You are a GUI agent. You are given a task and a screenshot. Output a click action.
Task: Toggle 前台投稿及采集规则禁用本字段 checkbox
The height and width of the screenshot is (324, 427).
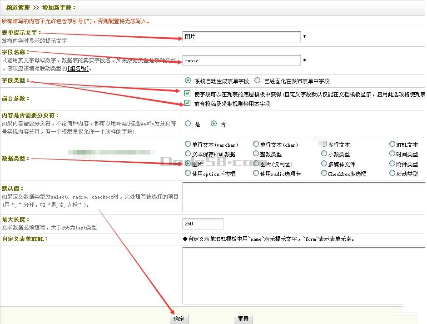(x=188, y=104)
